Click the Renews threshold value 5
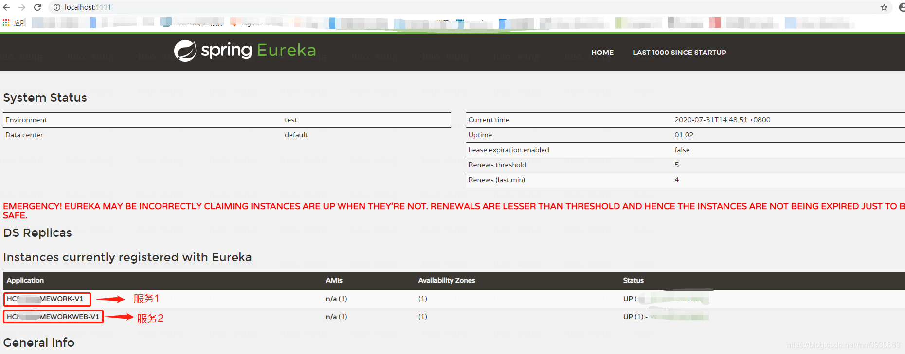Screen dimensions: 905x354 (677, 165)
